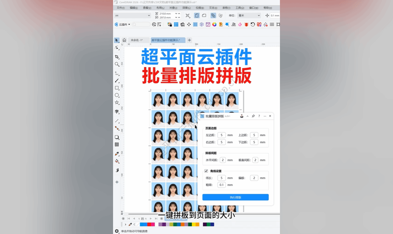Screen dimensions: 393x234
Task: Select the Transparency checkerboard tool
Action: tap(117, 144)
